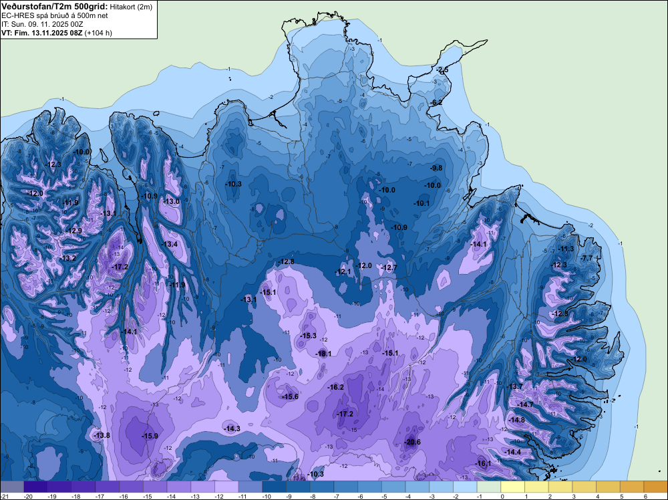Click the -20.6 temperature label

click(x=412, y=442)
